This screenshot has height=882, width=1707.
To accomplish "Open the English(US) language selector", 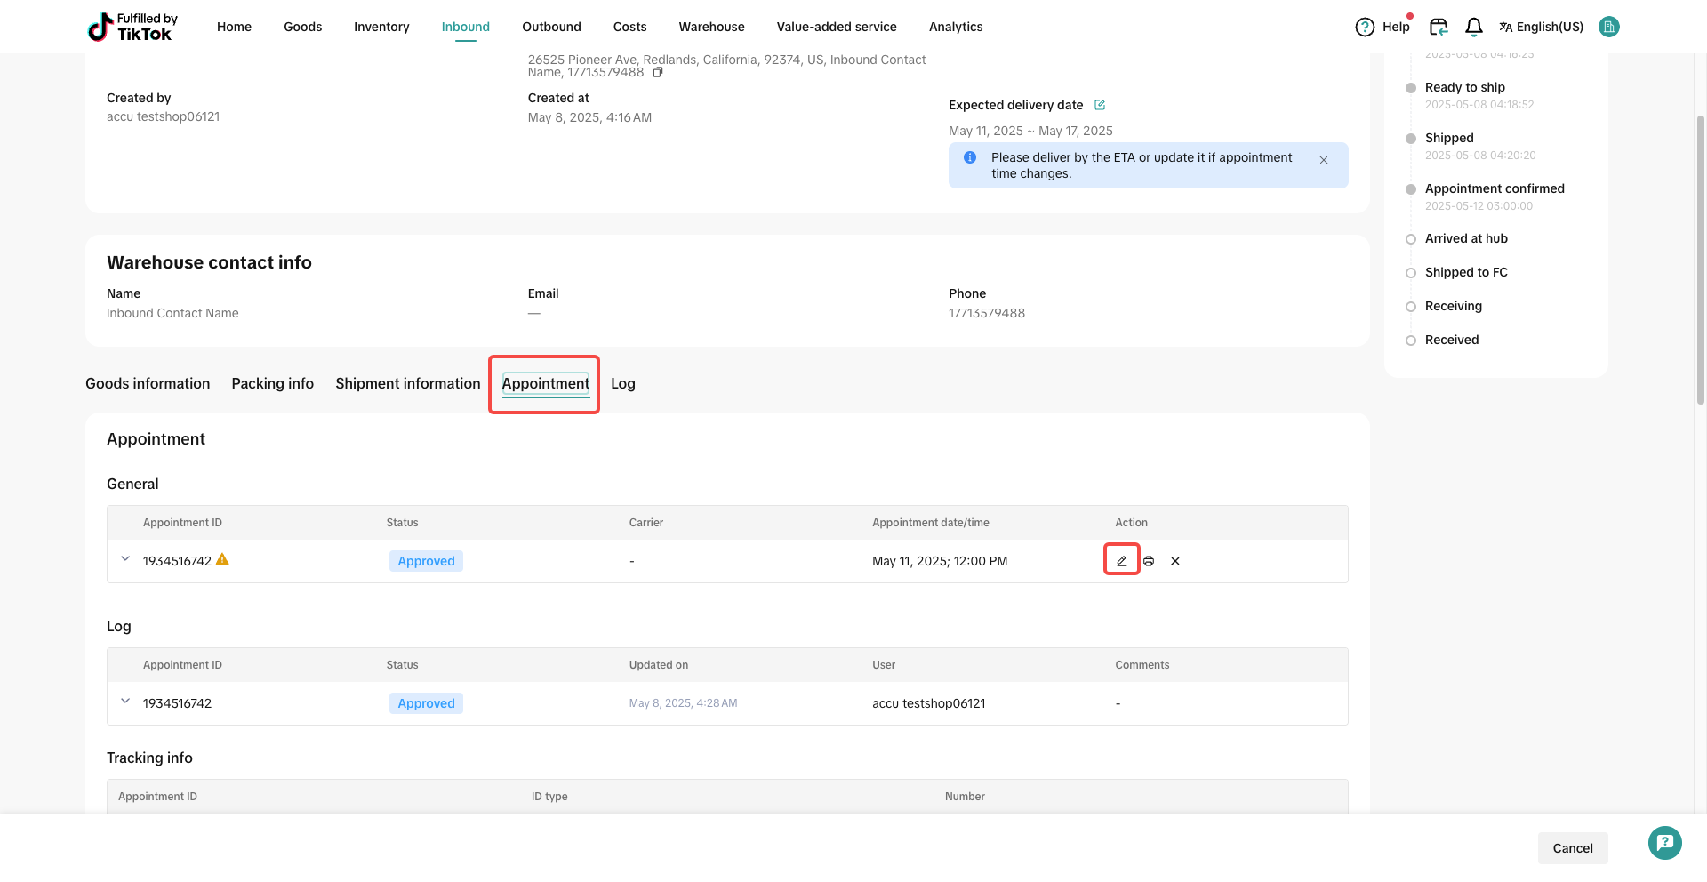I will click(x=1541, y=27).
